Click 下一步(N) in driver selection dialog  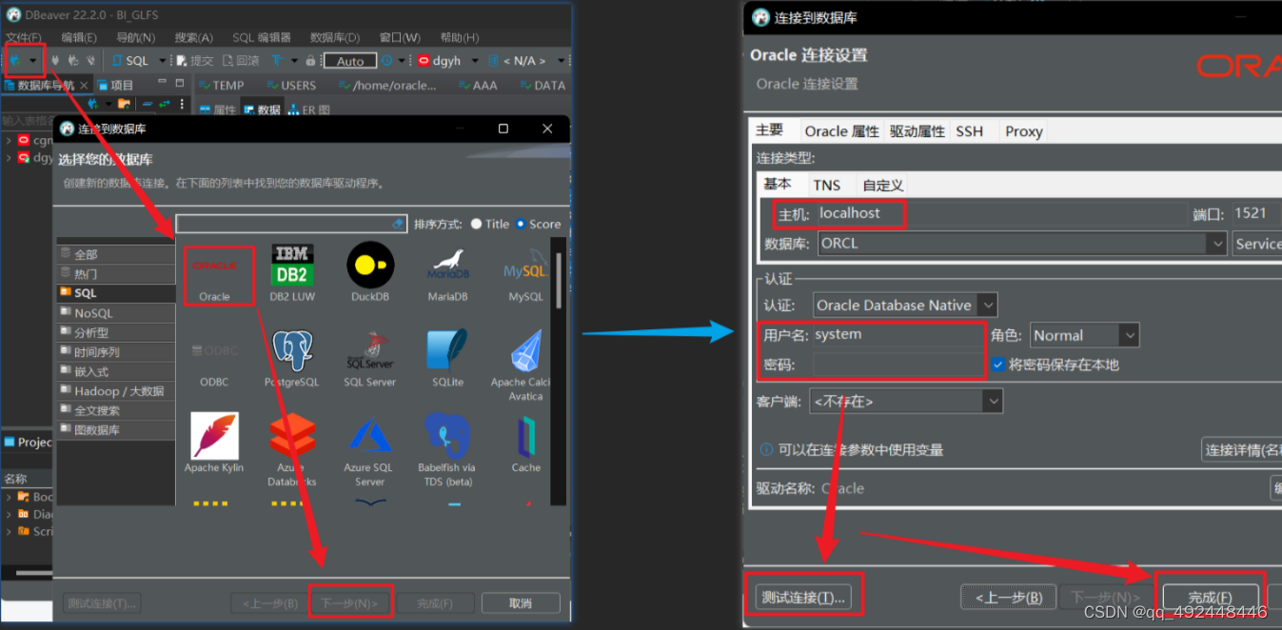349,602
